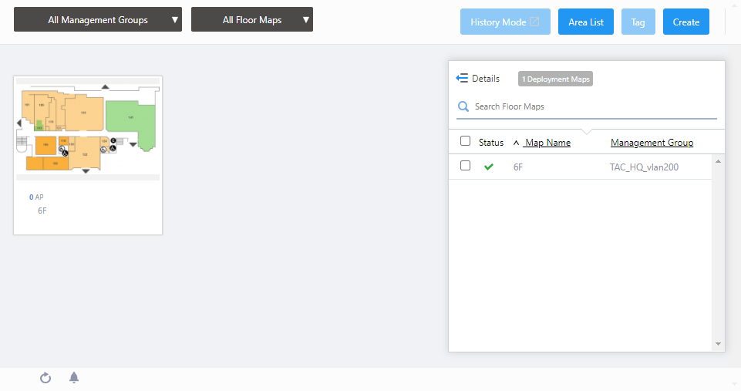Click the 1 Deployment Maps badge
The image size is (741, 391).
click(x=555, y=79)
